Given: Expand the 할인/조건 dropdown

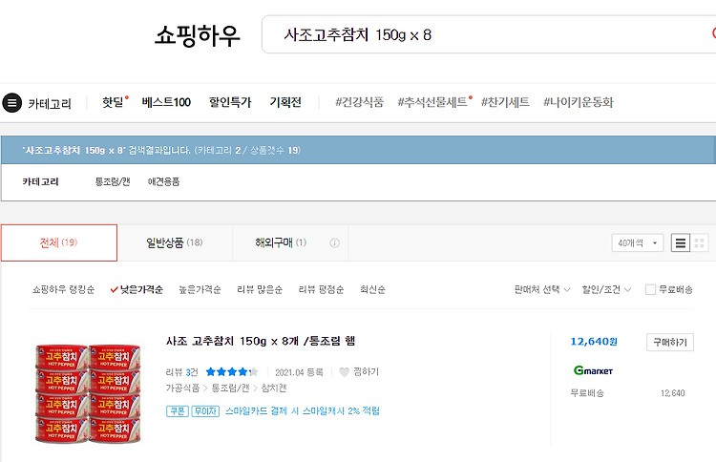Looking at the screenshot, I should pos(606,289).
